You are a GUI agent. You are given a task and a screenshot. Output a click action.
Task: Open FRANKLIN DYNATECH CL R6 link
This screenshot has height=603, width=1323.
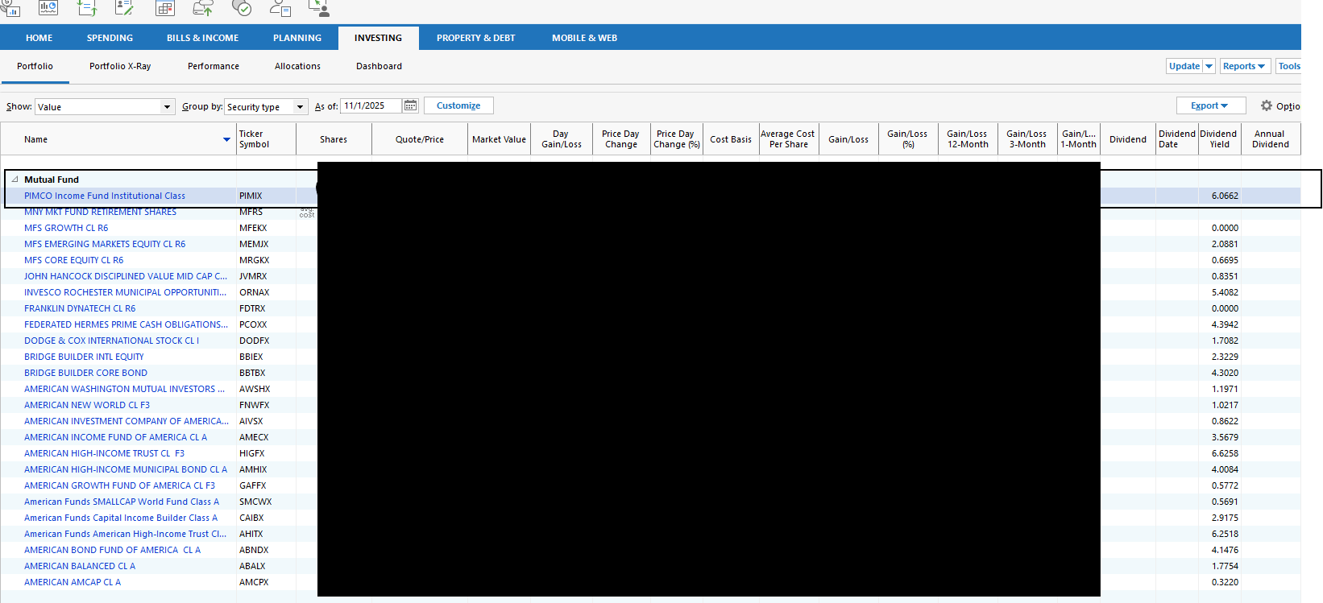point(80,308)
